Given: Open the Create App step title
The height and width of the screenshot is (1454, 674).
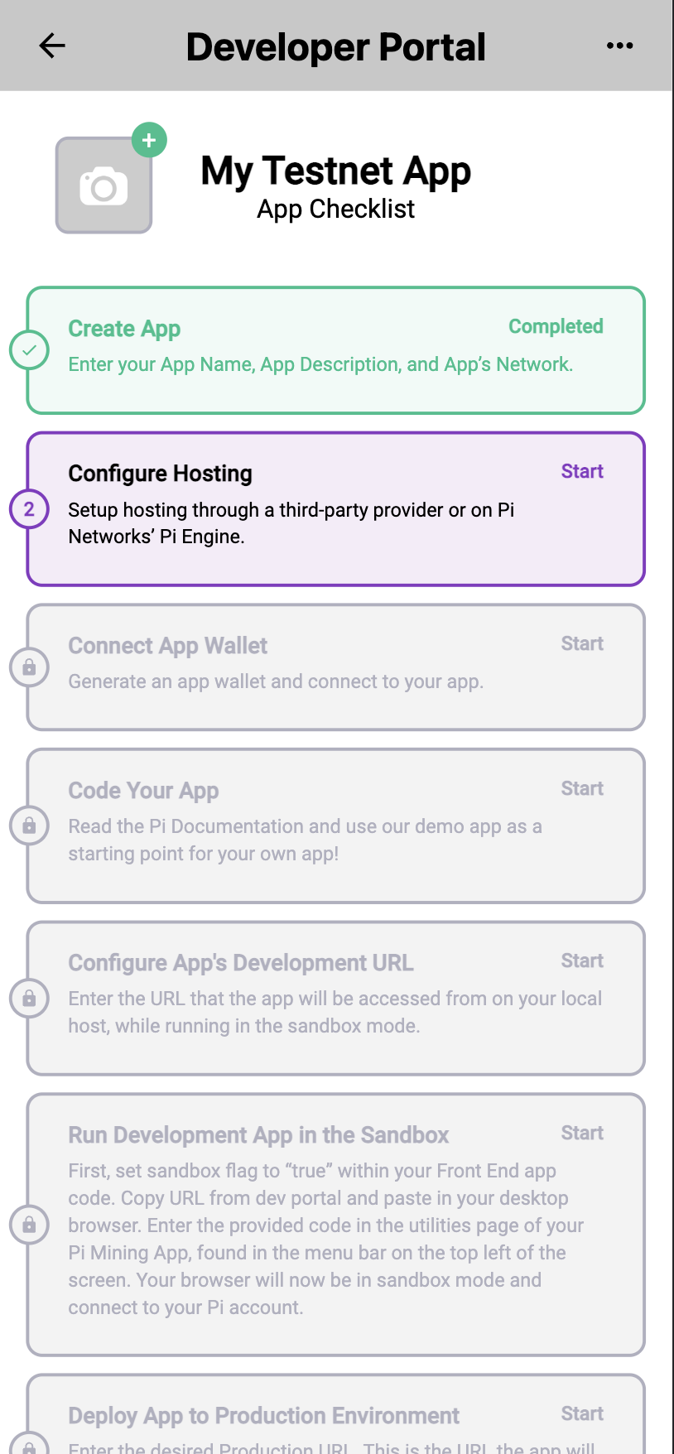Looking at the screenshot, I should coord(124,329).
